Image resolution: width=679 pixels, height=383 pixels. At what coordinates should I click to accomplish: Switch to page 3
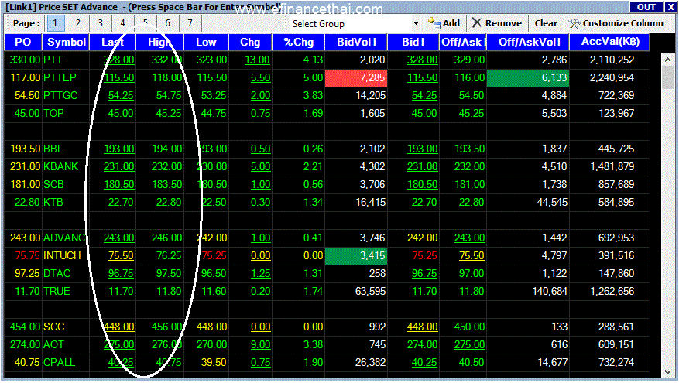point(100,23)
